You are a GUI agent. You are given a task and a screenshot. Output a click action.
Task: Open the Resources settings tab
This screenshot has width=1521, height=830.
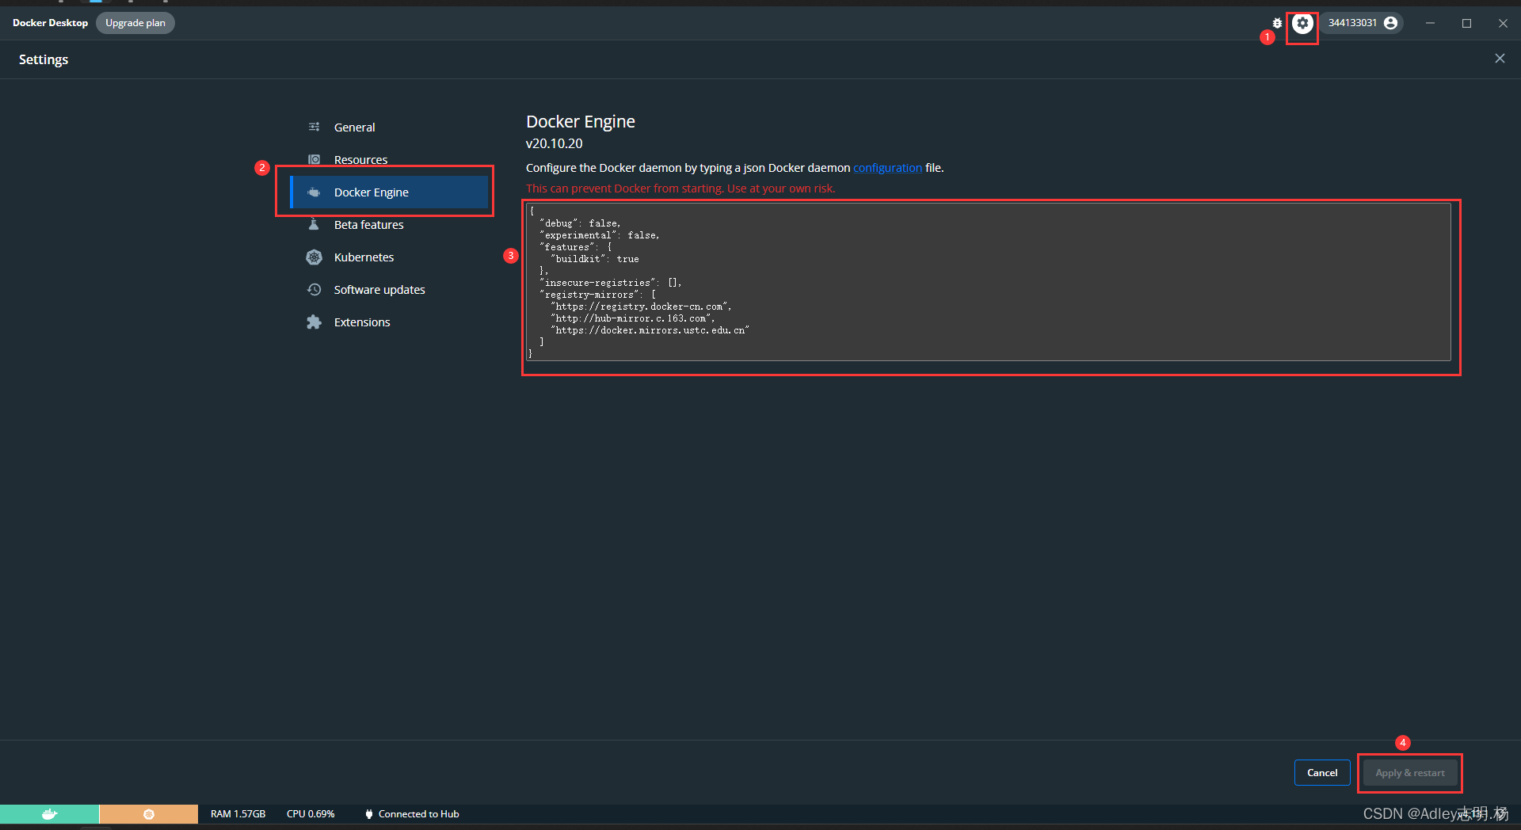point(389,159)
